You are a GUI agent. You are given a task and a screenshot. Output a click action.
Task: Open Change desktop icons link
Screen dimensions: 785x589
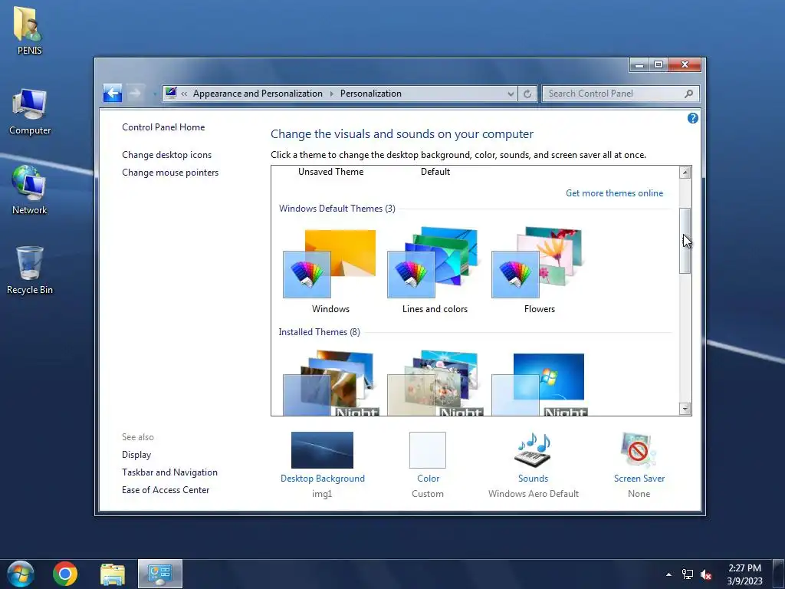pyautogui.click(x=166, y=155)
